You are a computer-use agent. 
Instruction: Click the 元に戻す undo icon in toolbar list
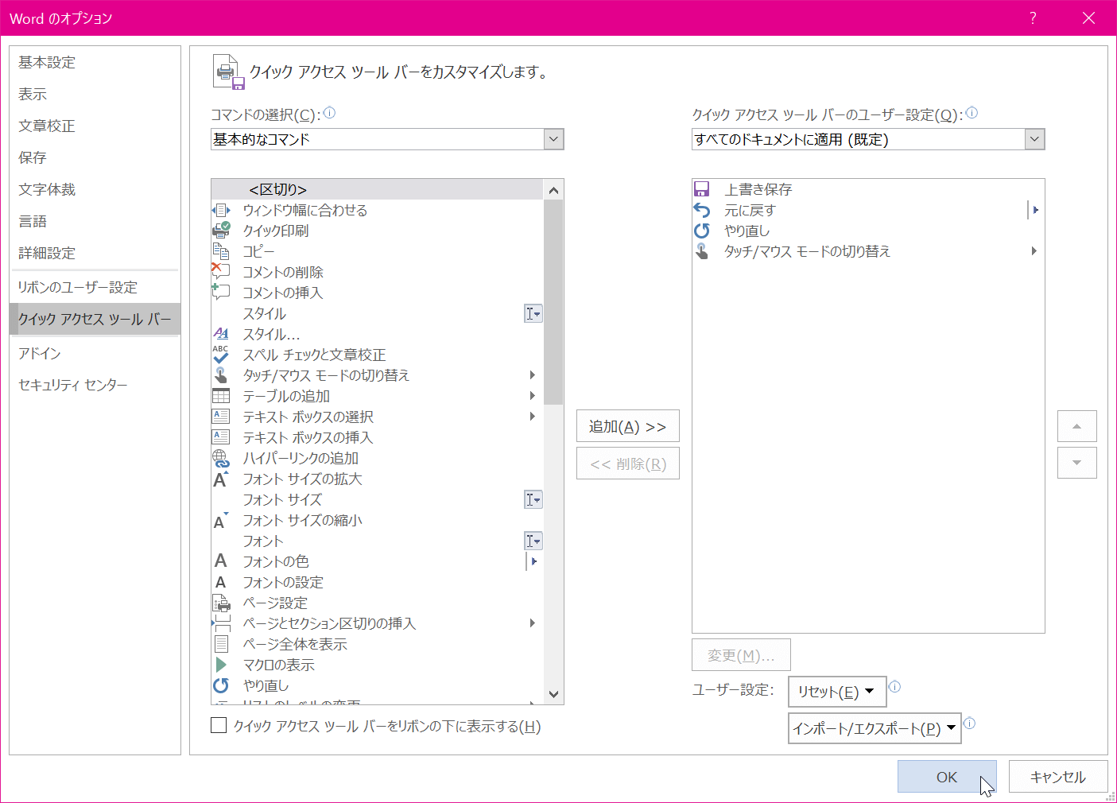[701, 210]
